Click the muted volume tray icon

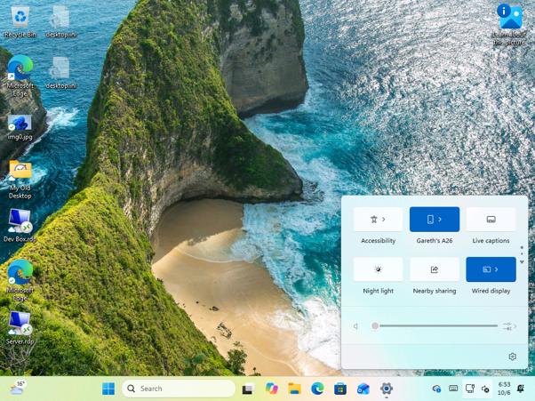(x=485, y=389)
